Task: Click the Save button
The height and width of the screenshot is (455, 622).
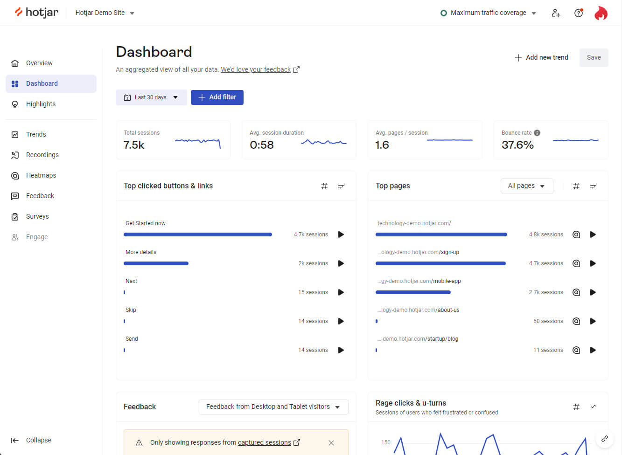Action: pyautogui.click(x=594, y=57)
